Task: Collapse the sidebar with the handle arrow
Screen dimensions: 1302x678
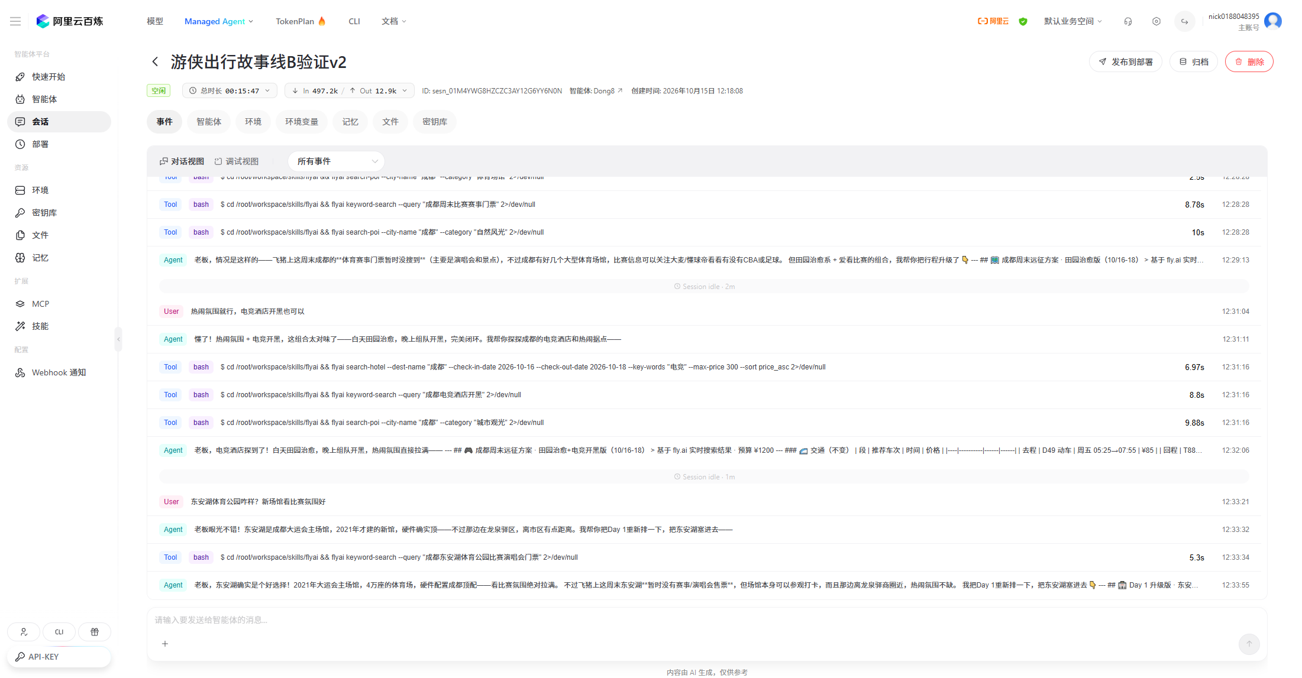Action: (118, 339)
